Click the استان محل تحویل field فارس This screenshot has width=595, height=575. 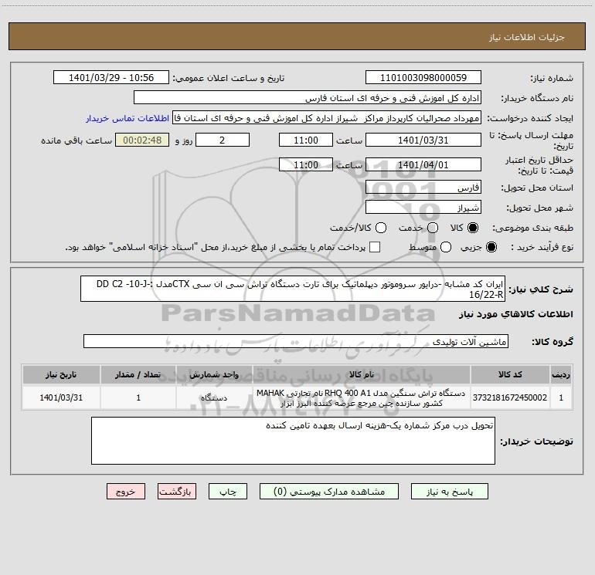coord(423,187)
